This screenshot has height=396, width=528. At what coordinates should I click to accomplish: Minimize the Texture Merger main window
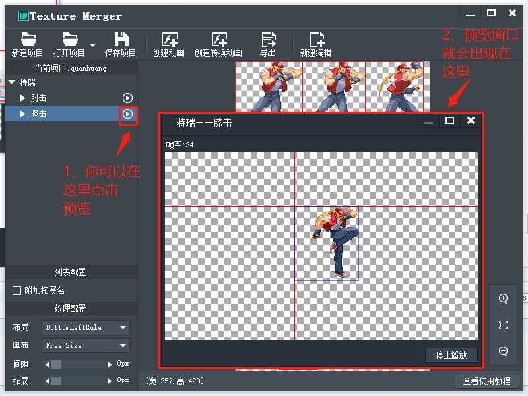point(470,15)
